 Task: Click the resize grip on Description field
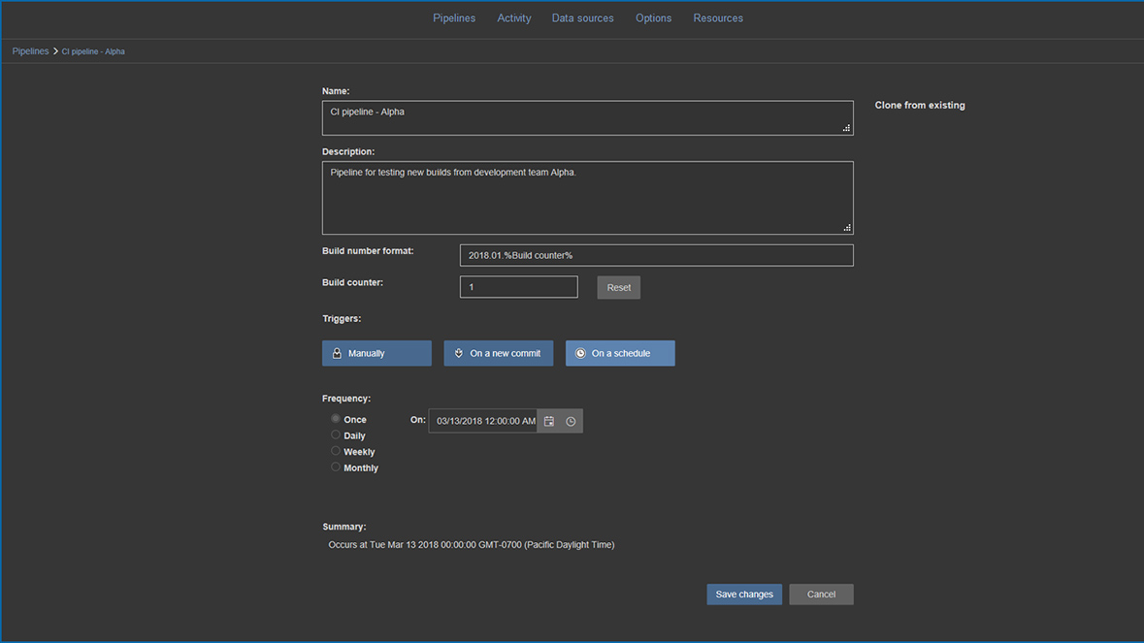(846, 228)
